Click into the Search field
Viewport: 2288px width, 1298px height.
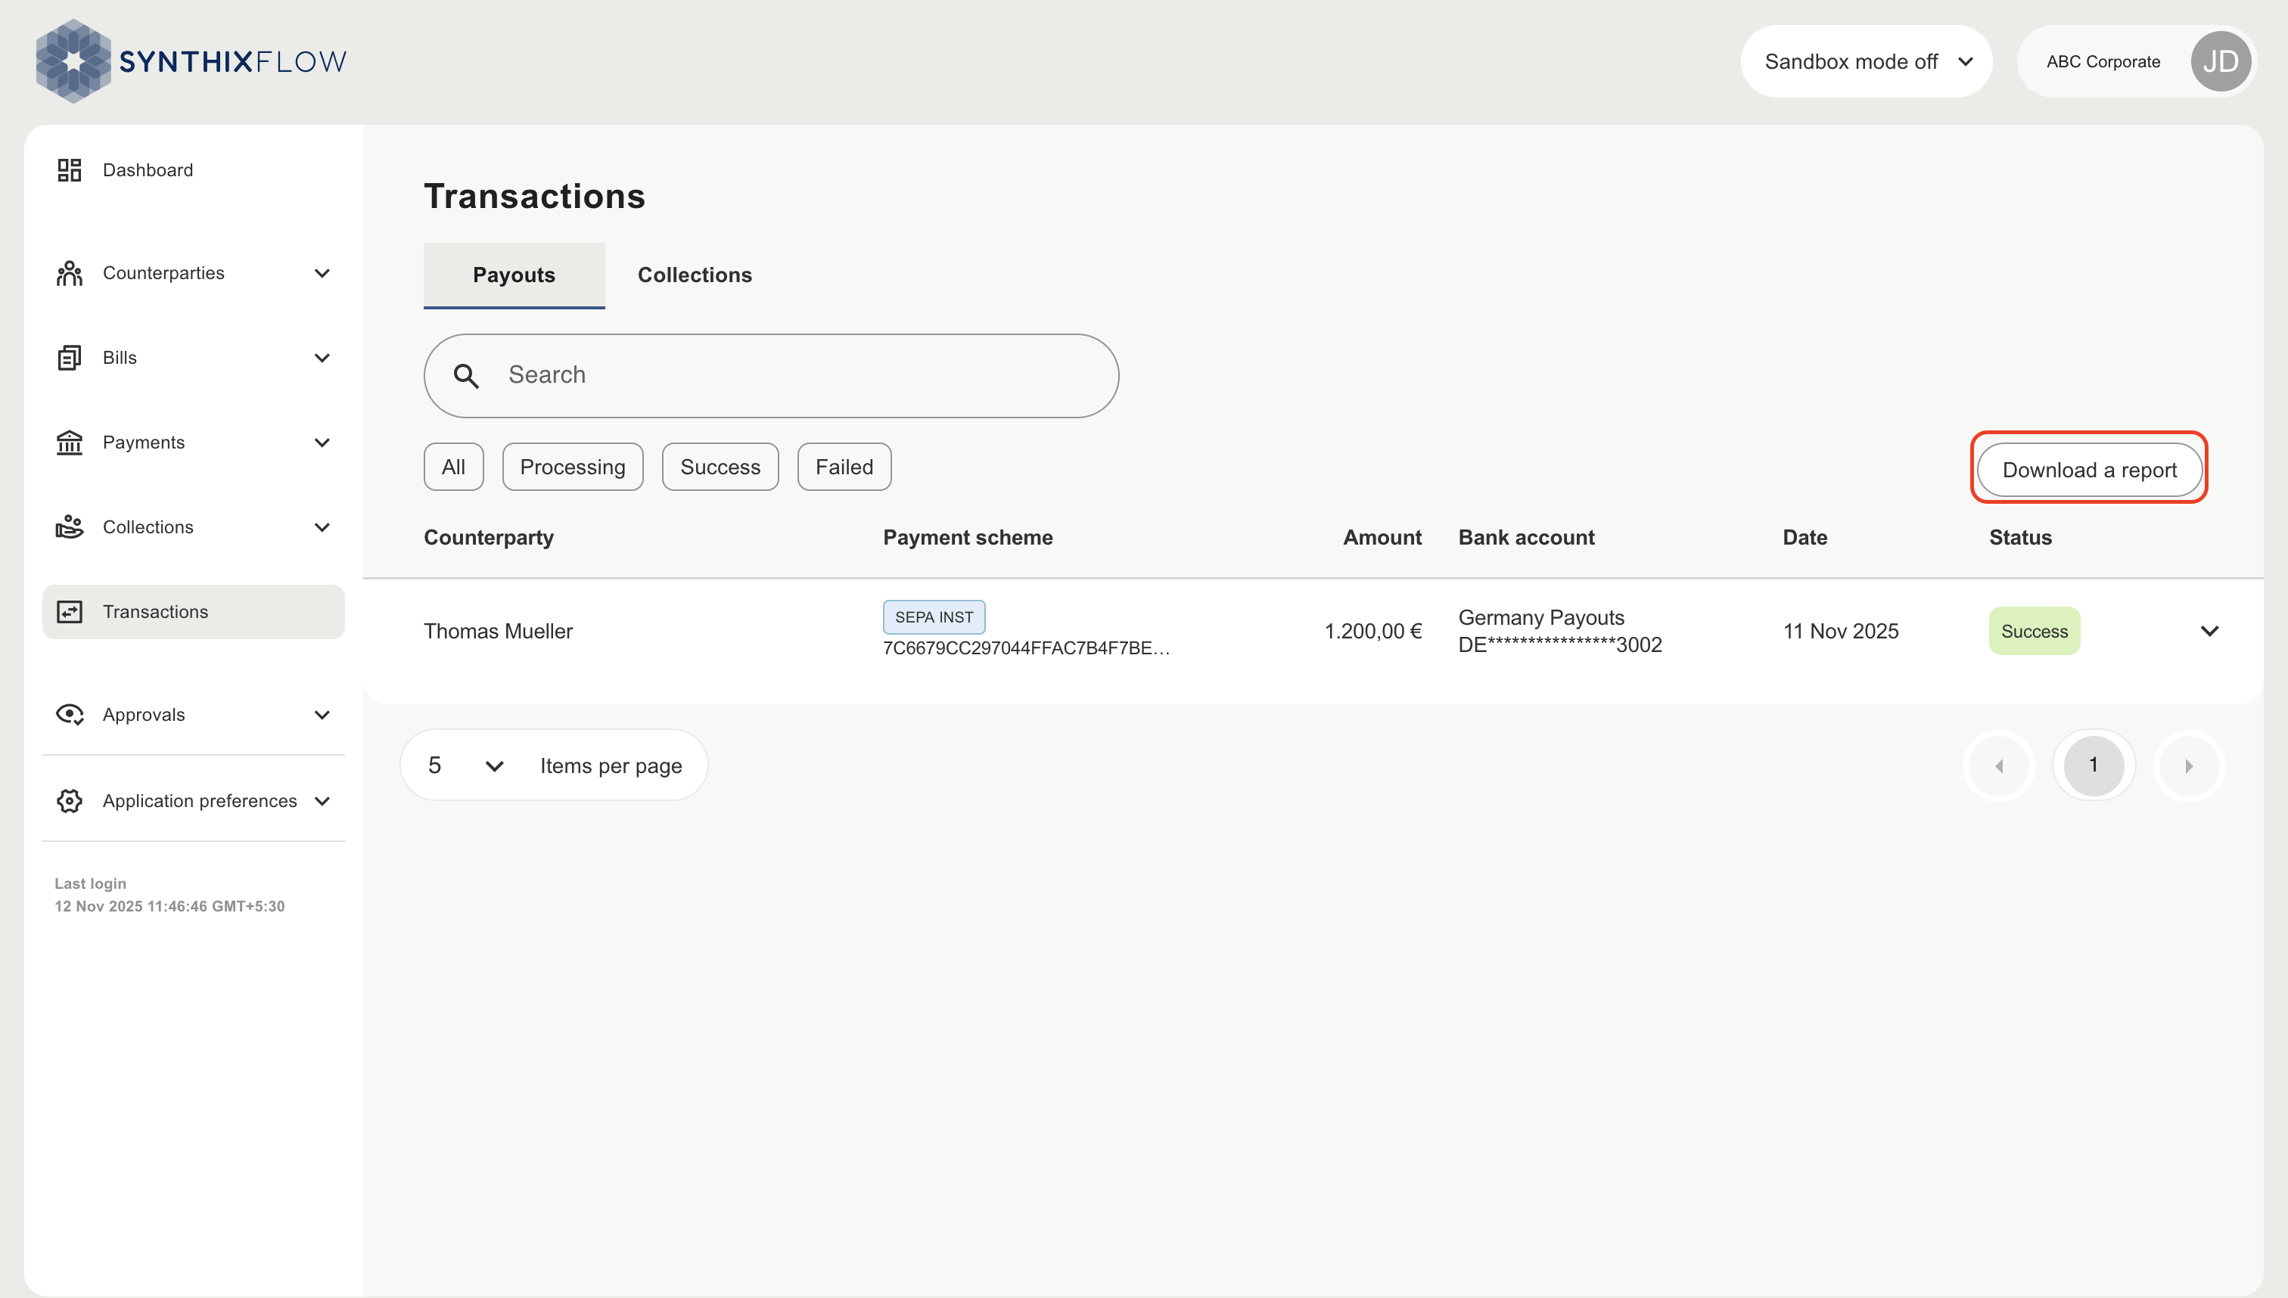click(771, 376)
